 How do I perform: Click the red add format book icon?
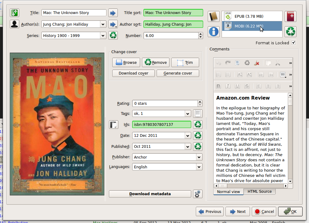pyautogui.click(x=290, y=16)
